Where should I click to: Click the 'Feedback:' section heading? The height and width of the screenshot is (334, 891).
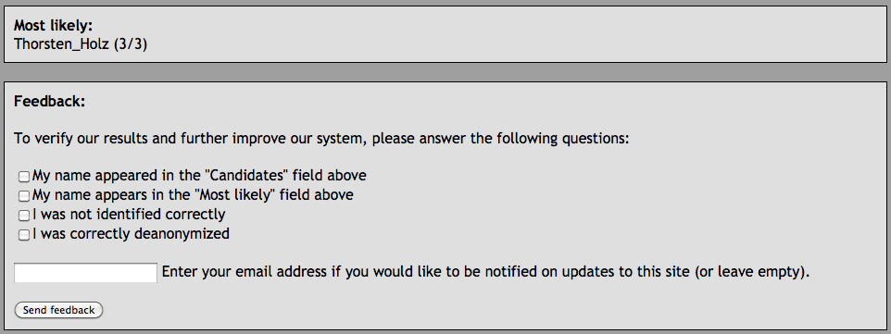(49, 101)
